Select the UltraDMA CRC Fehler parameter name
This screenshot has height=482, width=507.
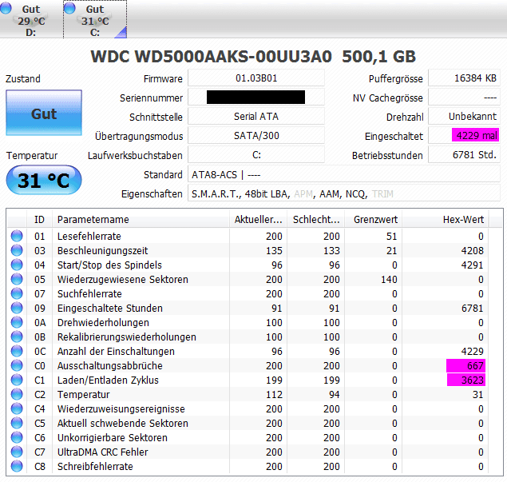pyautogui.click(x=102, y=452)
